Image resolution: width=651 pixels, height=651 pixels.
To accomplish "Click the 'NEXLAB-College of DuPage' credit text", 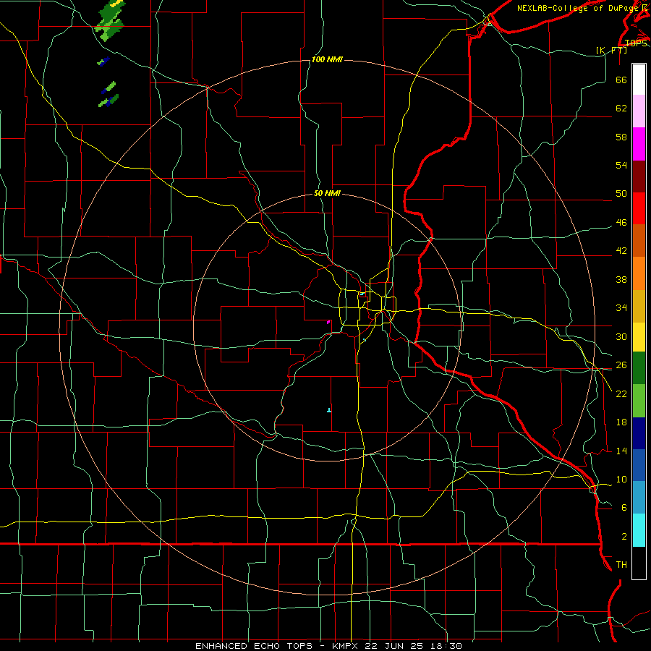I will click(x=578, y=8).
